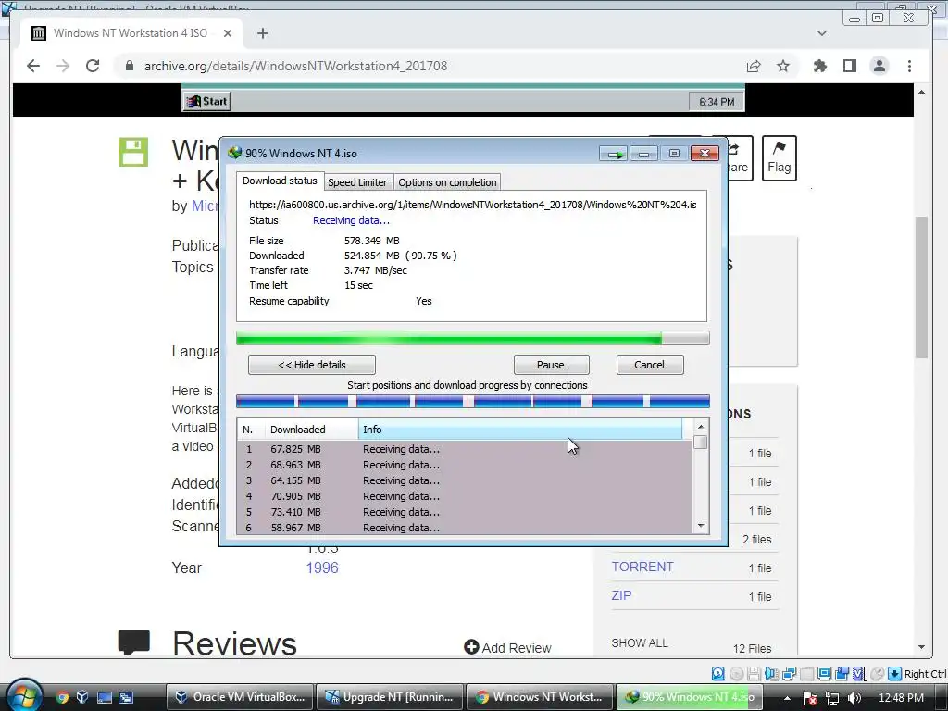Viewport: 948px width, 711px height.
Task: Open a new Chrome tab with plus
Action: (262, 33)
